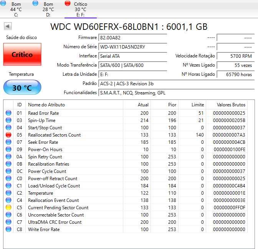
Task: Click the ID column header
Action: click(x=19, y=104)
